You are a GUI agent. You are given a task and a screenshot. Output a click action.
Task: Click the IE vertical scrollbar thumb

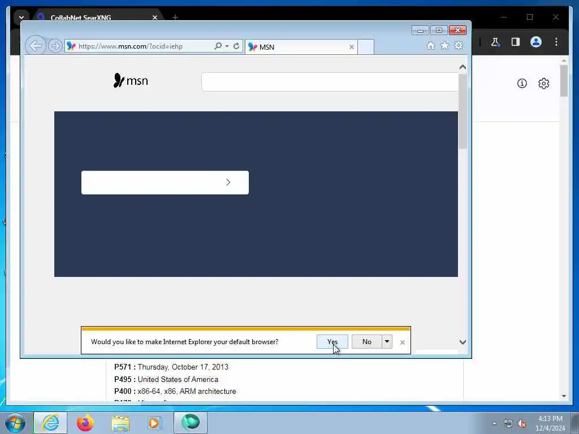(463, 111)
